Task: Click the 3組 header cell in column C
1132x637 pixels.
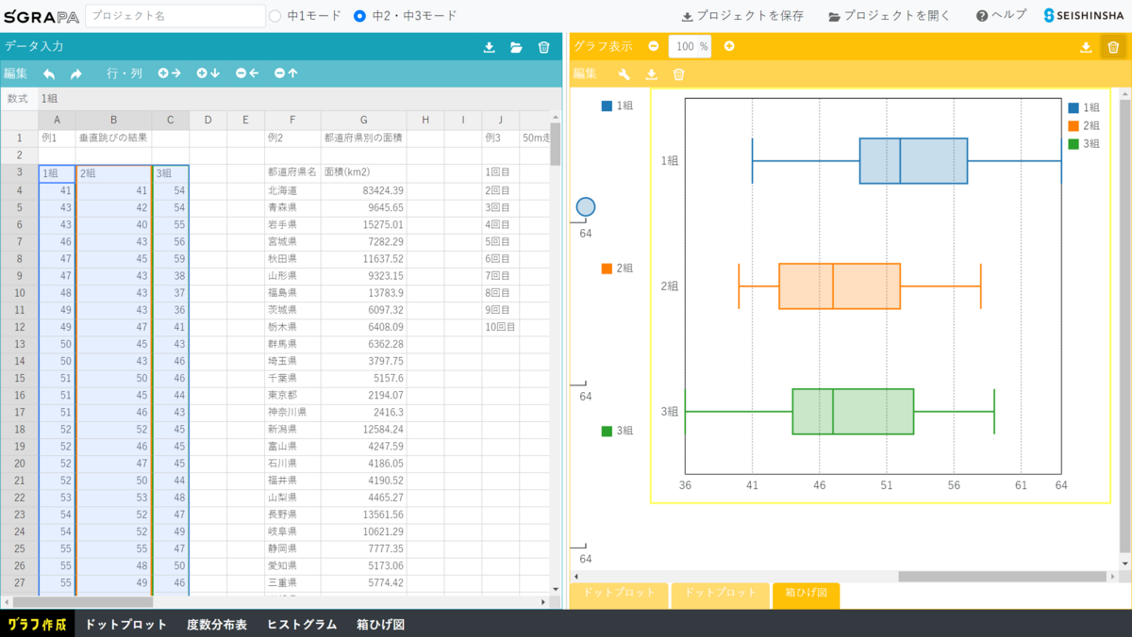Action: 170,173
